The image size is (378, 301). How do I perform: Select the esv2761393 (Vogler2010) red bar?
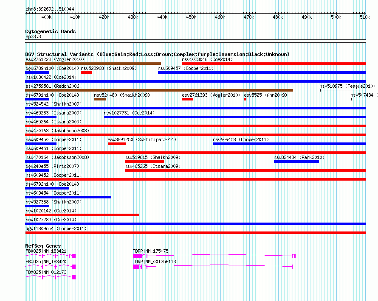tap(187, 99)
